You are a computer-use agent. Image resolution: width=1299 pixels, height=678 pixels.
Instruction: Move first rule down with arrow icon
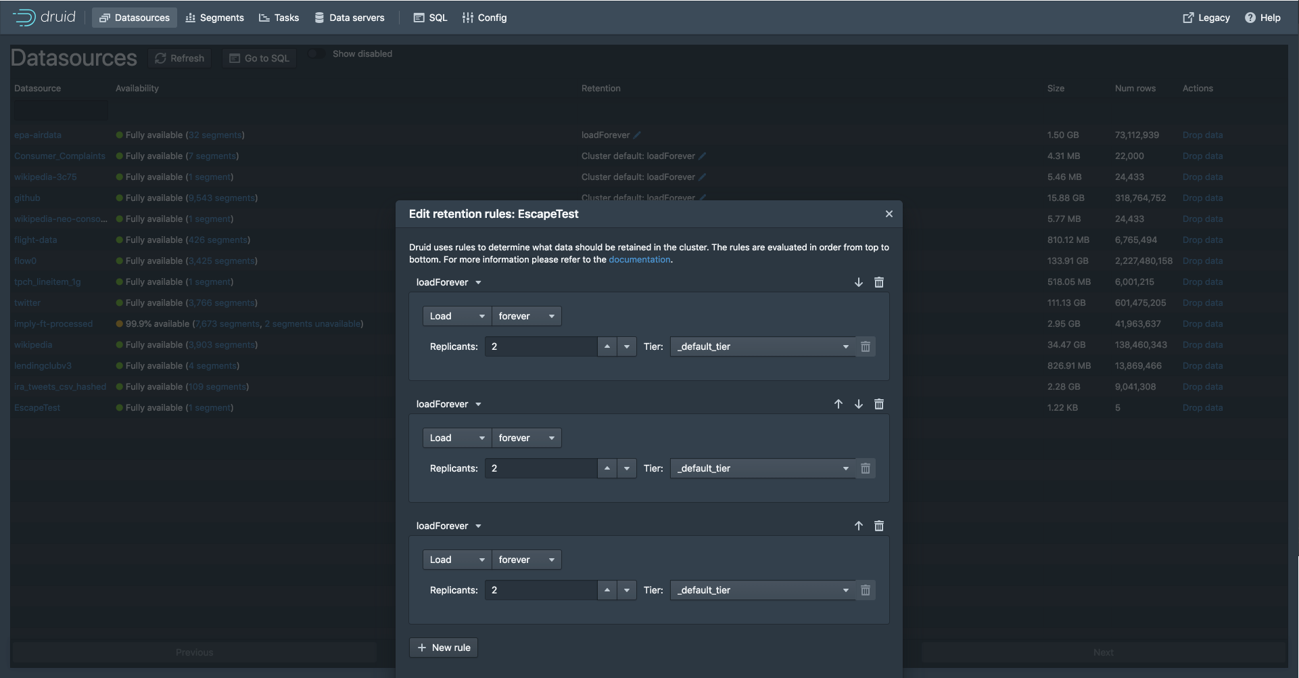(x=859, y=282)
